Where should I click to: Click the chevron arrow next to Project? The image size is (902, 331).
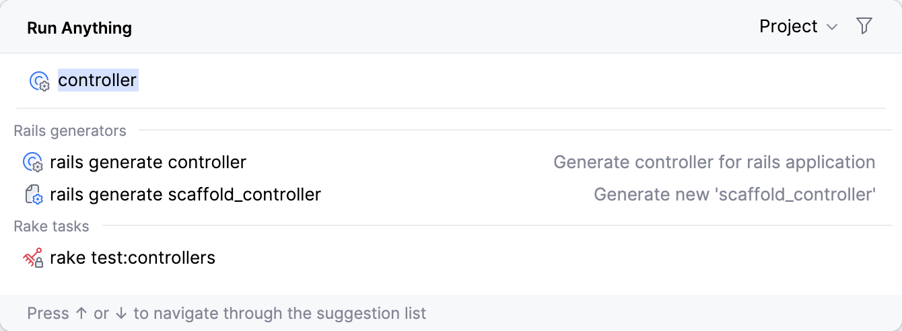832,27
